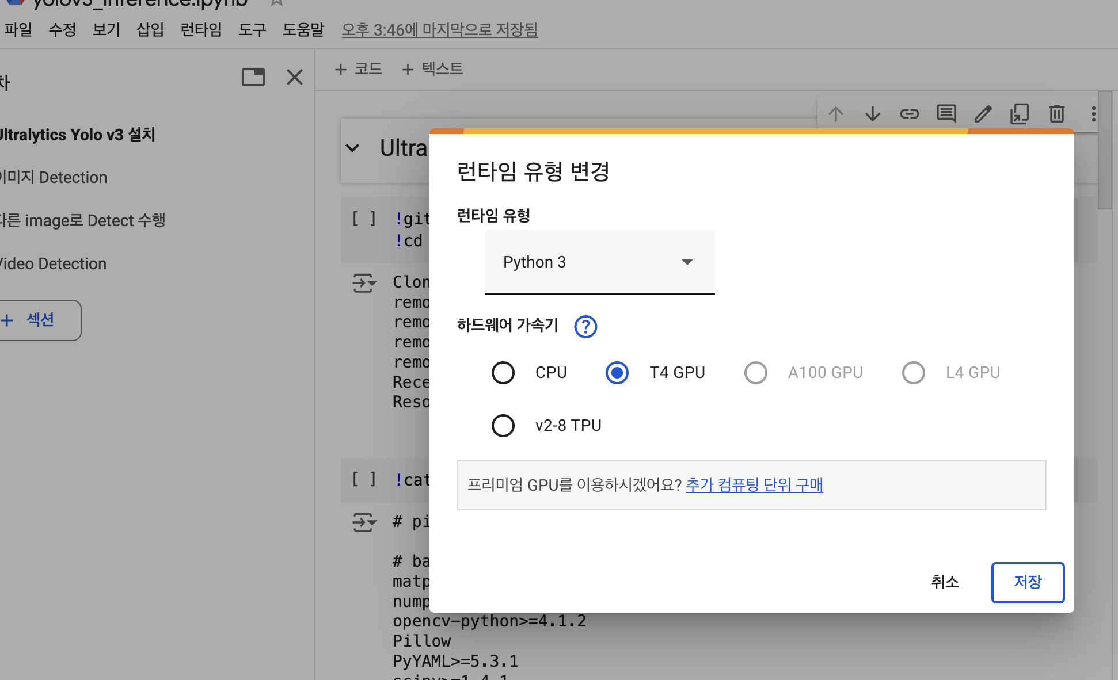
Task: Click the move cell up arrow icon
Action: 836,114
